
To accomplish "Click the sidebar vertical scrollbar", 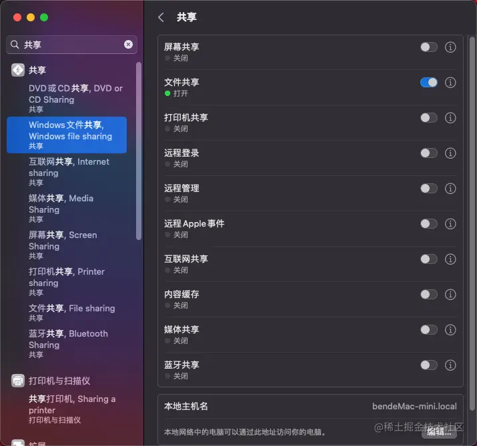I will coord(139,151).
